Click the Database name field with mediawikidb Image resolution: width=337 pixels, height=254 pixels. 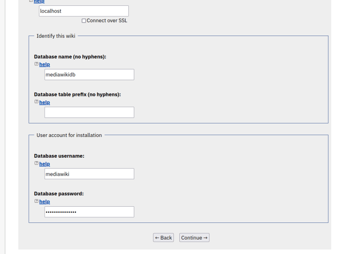[x=89, y=75]
